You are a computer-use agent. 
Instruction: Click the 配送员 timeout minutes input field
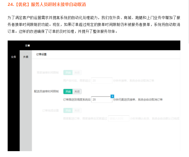(x=102, y=100)
